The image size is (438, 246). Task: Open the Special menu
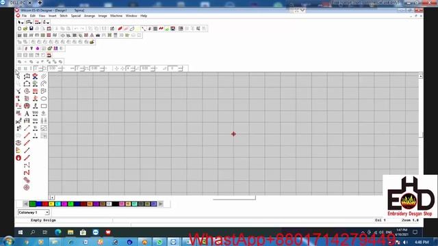pos(76,16)
